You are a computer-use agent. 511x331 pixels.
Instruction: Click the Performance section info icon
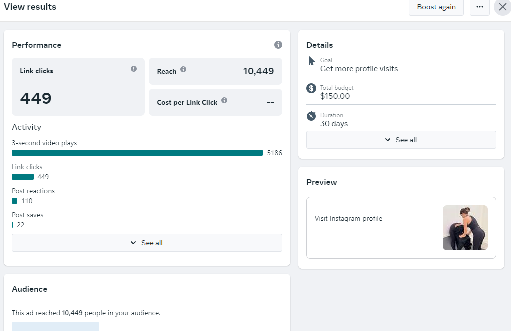point(278,45)
